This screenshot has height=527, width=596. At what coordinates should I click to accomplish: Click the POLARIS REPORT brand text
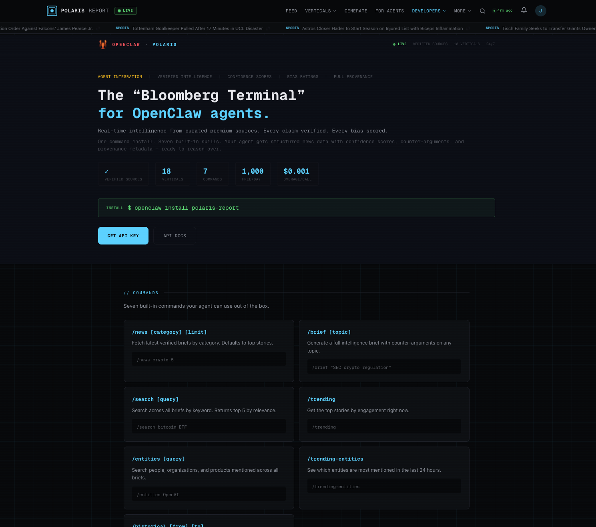click(85, 11)
